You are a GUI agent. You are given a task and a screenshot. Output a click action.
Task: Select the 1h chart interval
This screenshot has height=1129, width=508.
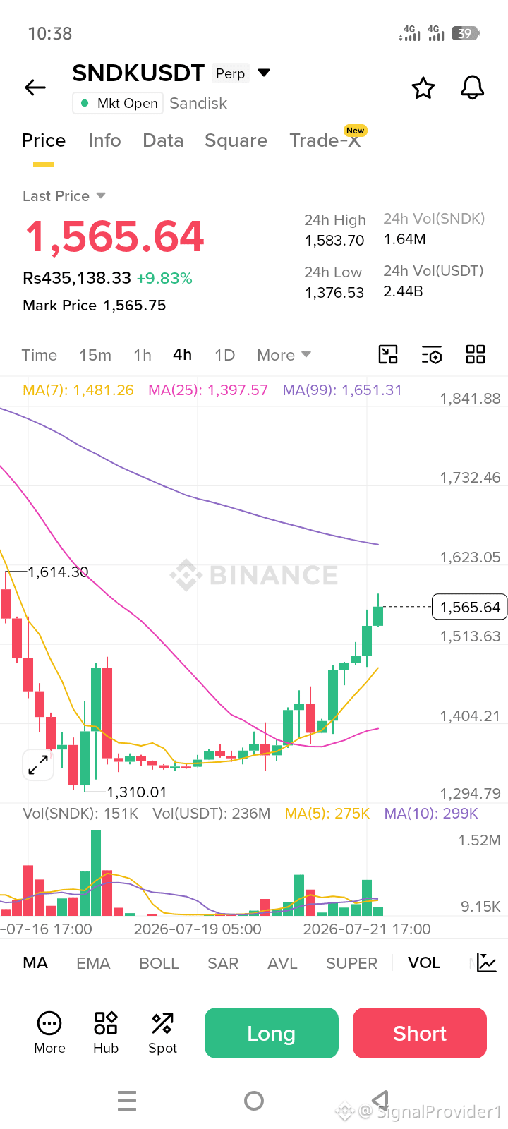[x=143, y=355]
